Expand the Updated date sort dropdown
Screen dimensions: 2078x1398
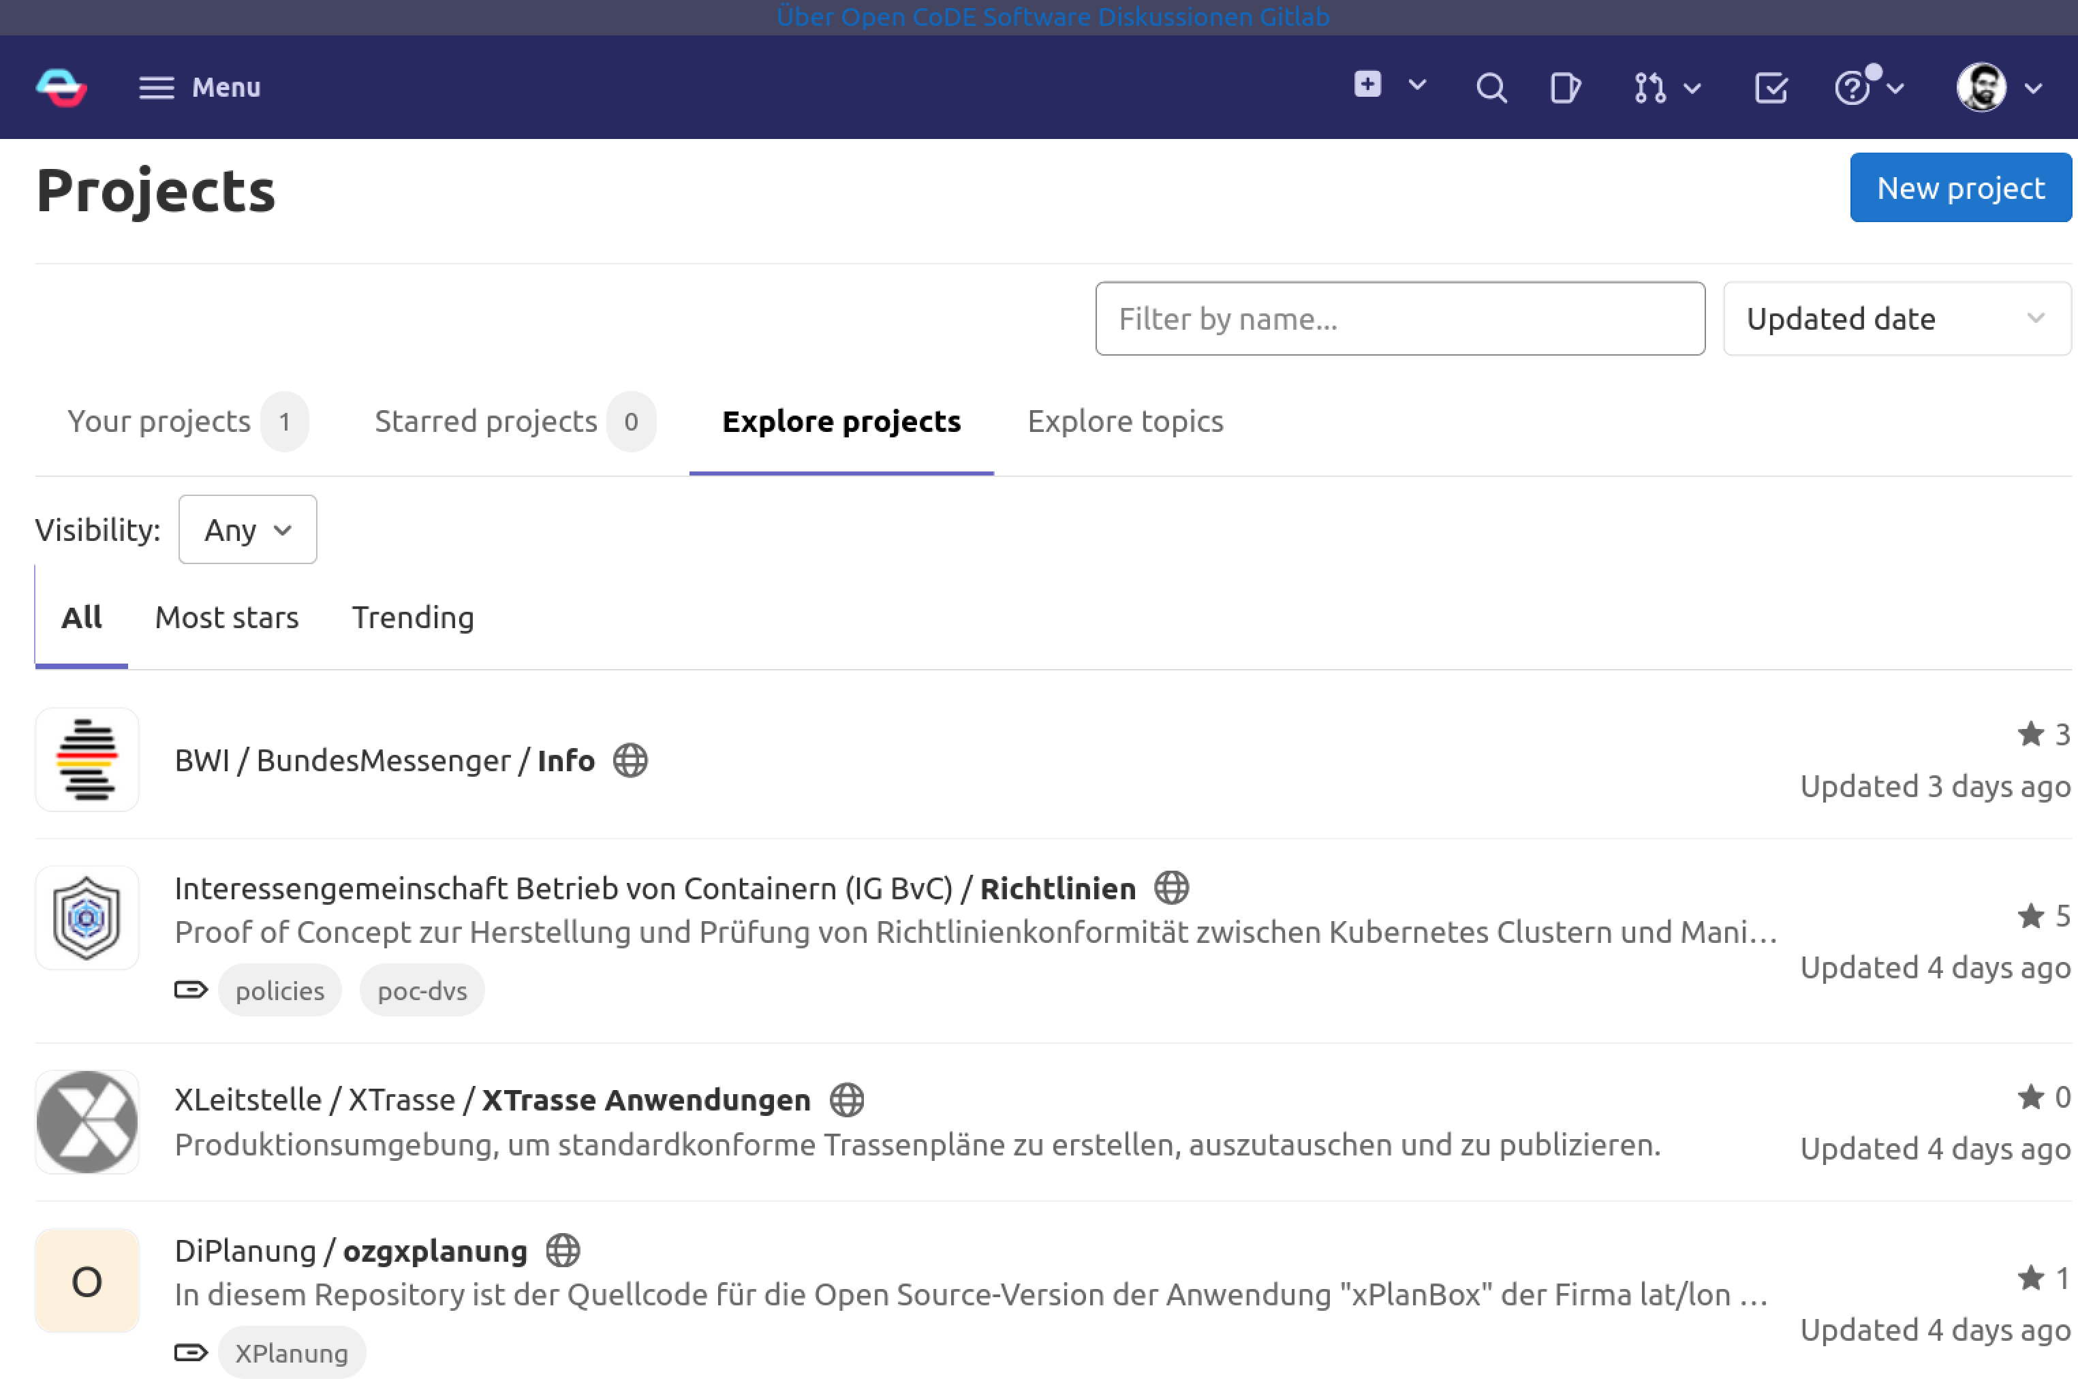pyautogui.click(x=1895, y=318)
